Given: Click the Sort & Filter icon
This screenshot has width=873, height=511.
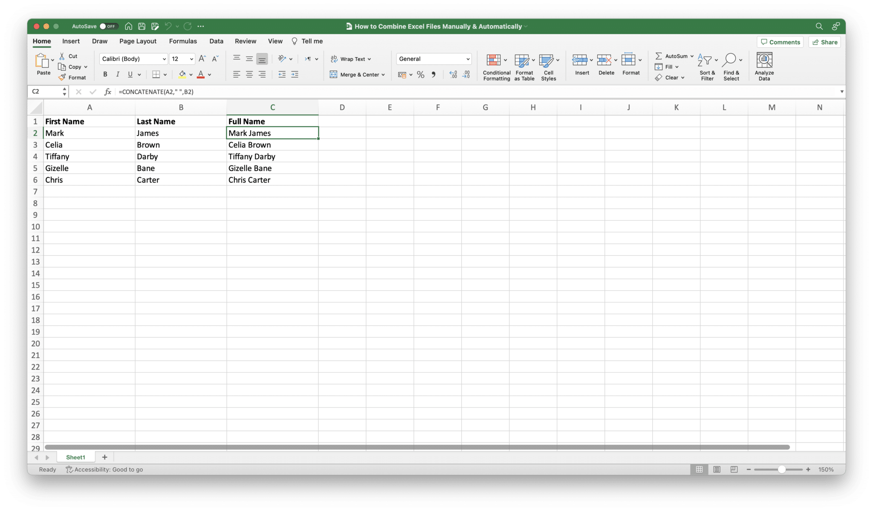Looking at the screenshot, I should click(706, 61).
